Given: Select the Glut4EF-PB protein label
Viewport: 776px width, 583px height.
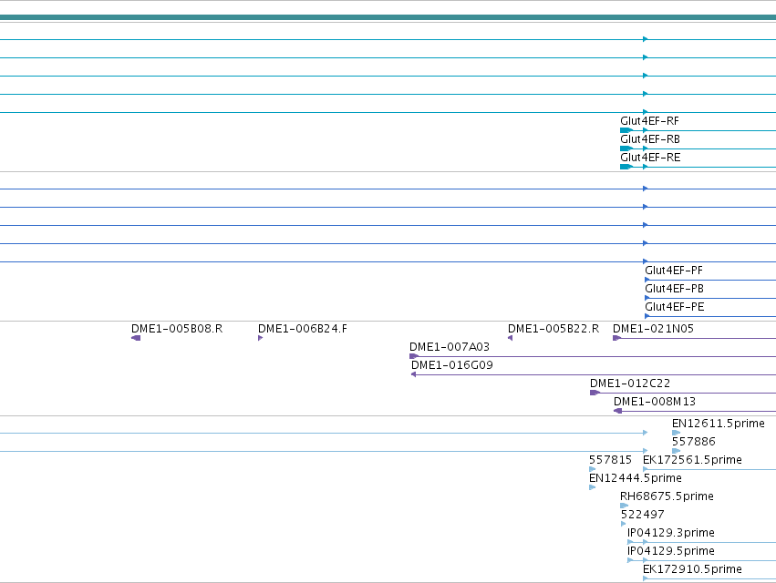Looking at the screenshot, I should click(674, 289).
